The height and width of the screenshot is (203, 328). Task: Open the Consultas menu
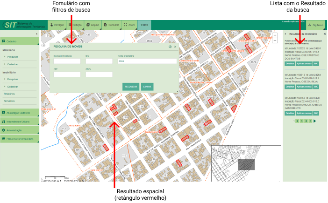[x=111, y=25]
